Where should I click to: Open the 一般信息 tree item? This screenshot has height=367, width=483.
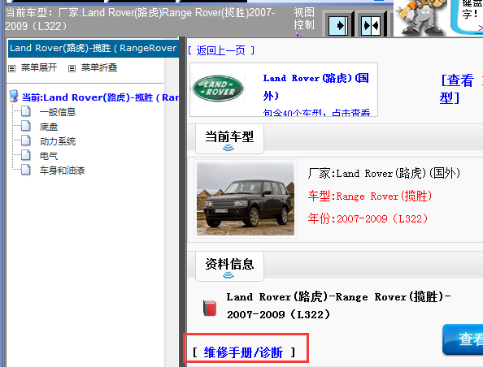58,112
